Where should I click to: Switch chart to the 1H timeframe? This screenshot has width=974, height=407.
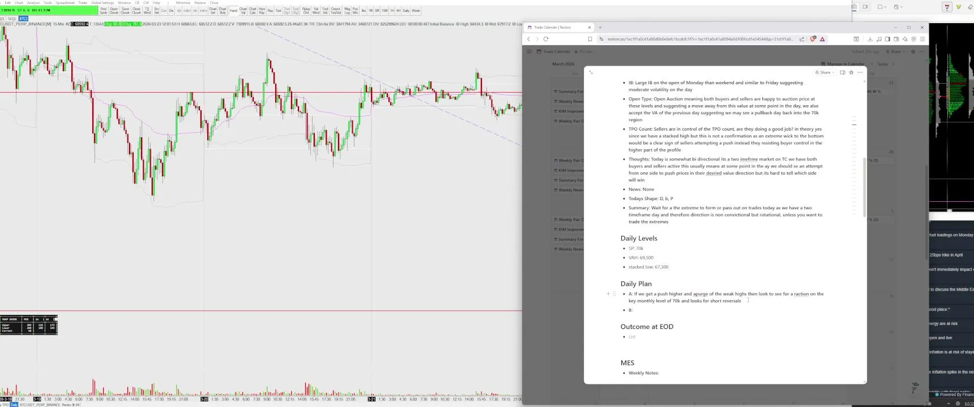pyautogui.click(x=392, y=11)
